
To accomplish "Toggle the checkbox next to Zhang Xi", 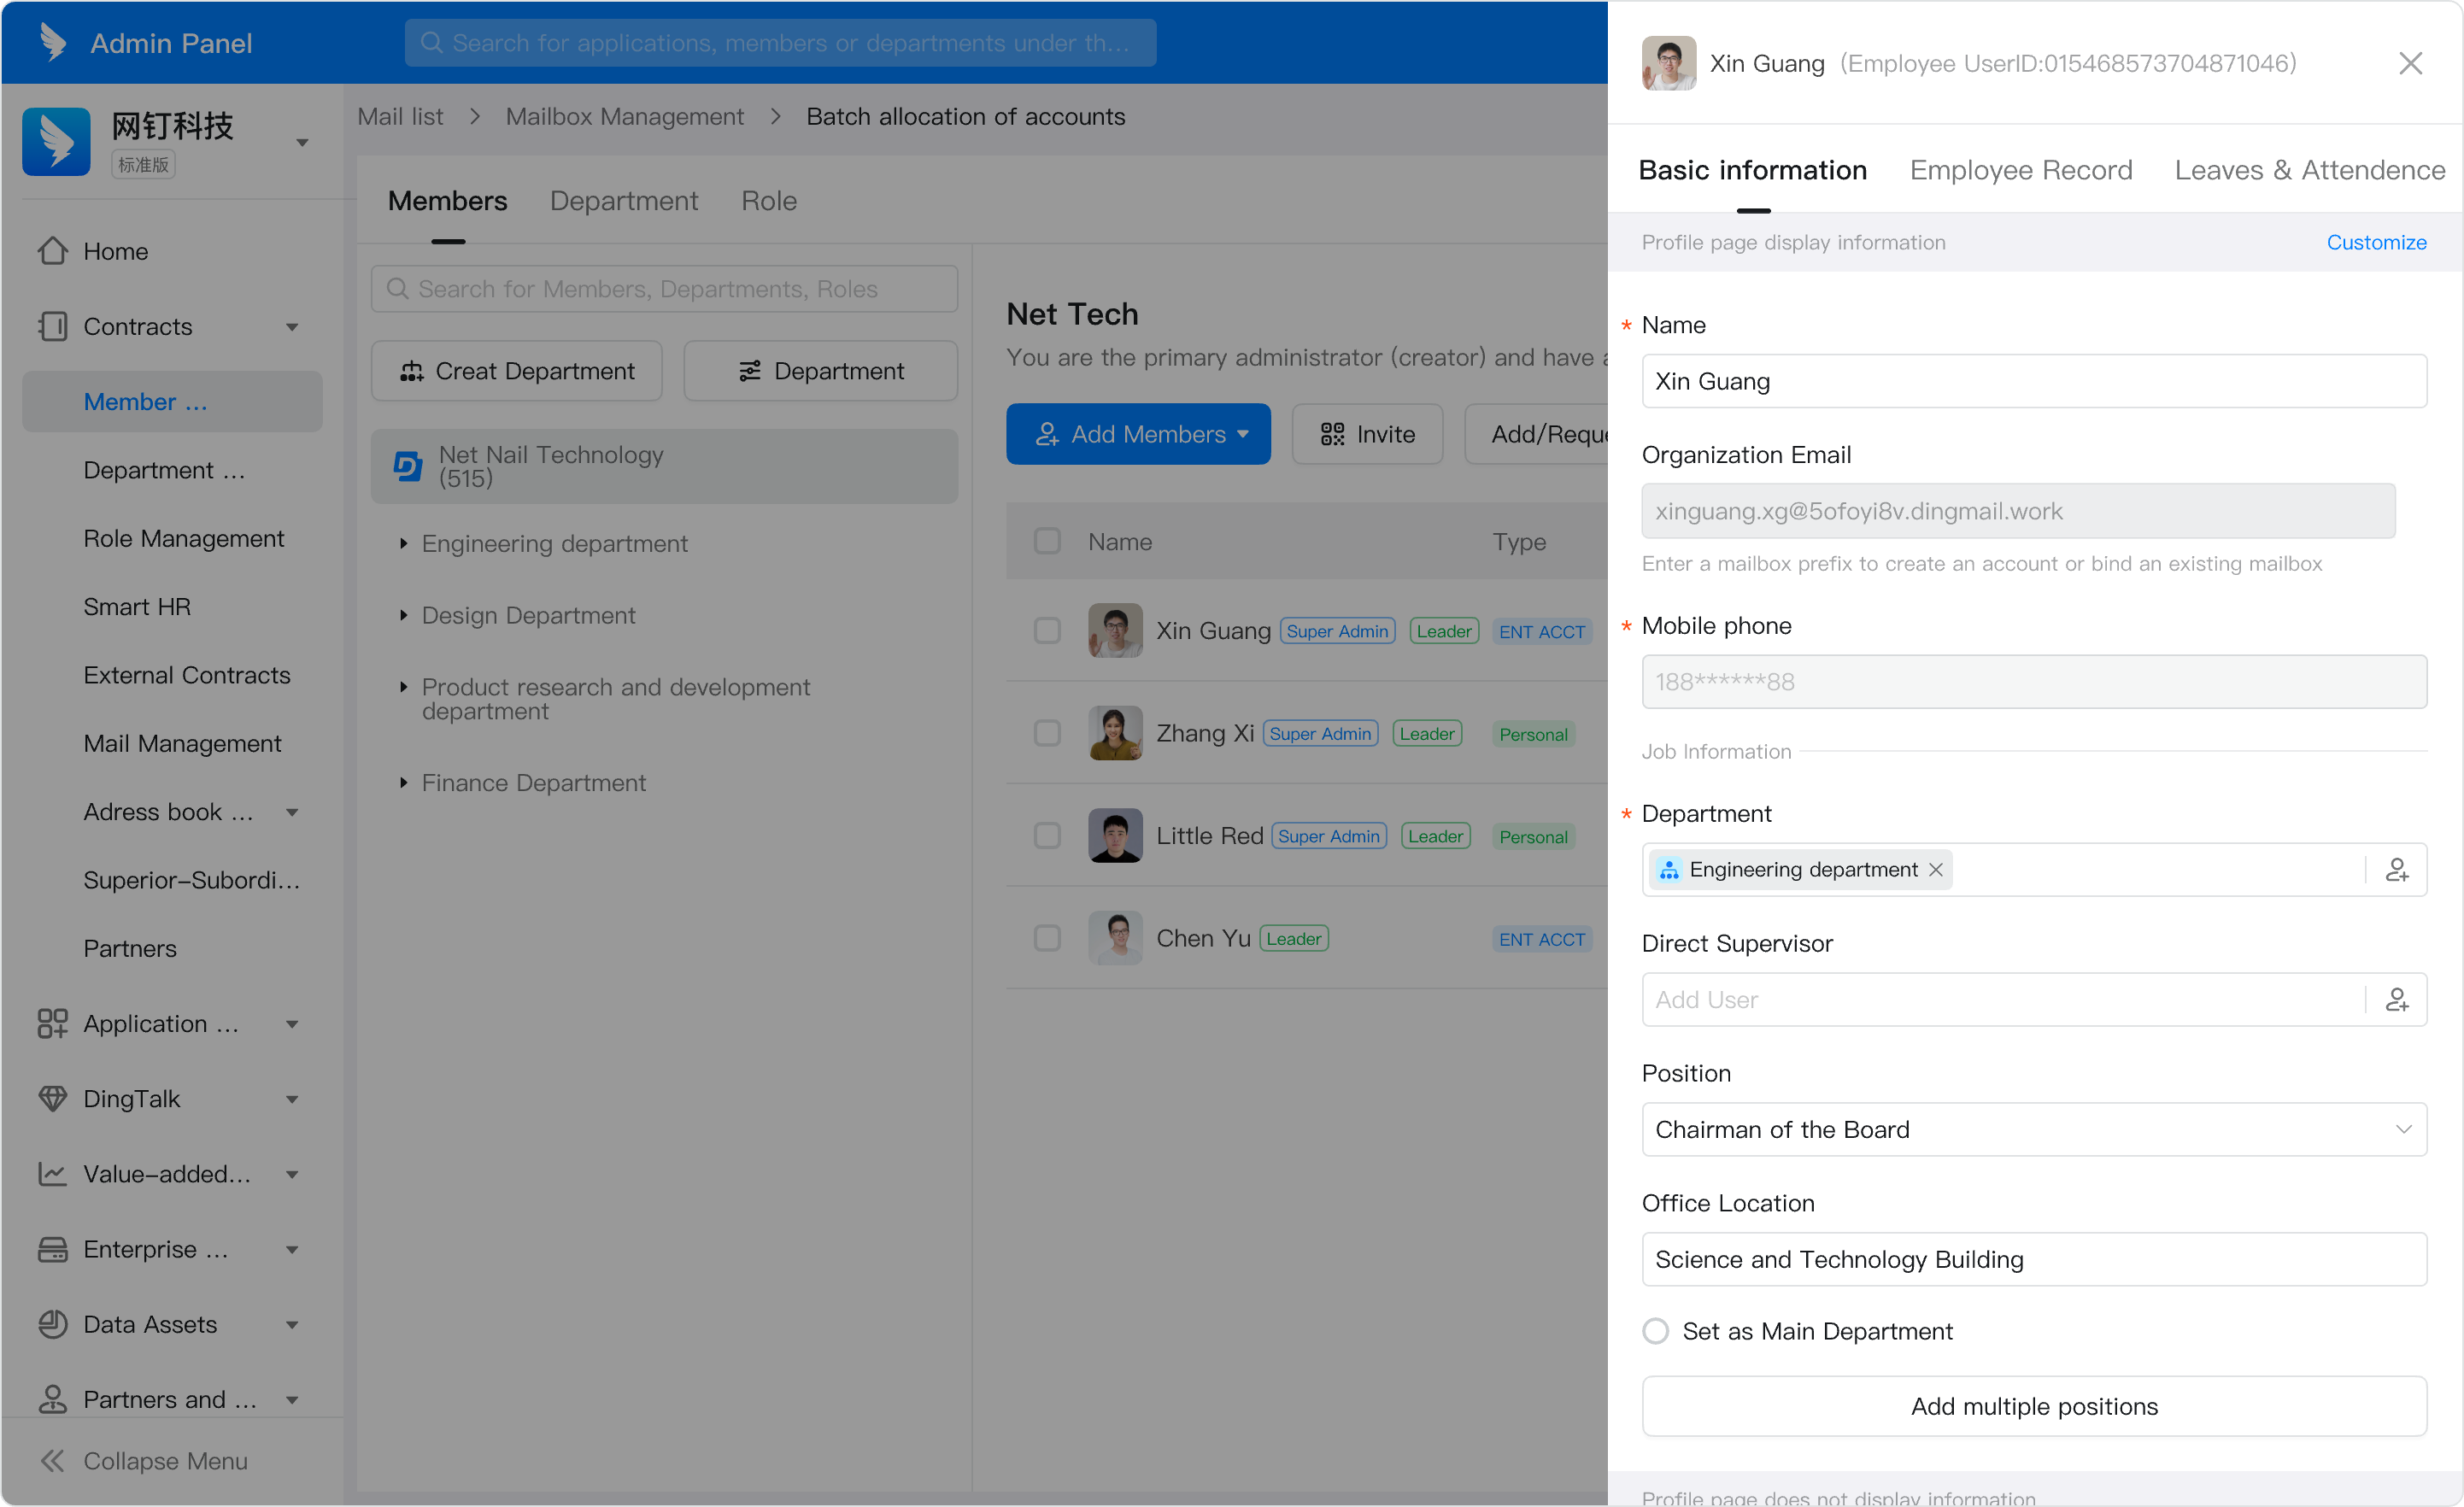I will [x=1047, y=733].
